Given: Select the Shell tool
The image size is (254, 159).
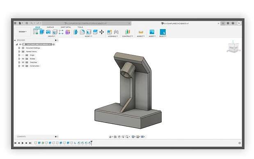Looking at the screenshot, I should tap(89, 32).
